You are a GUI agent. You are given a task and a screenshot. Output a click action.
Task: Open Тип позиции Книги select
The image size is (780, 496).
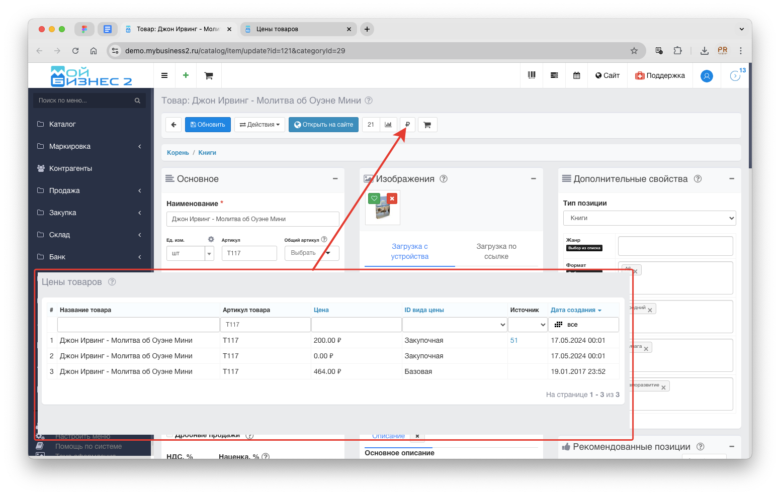649,218
